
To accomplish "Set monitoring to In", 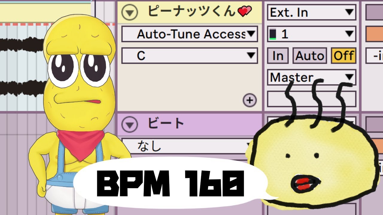I will (x=278, y=56).
